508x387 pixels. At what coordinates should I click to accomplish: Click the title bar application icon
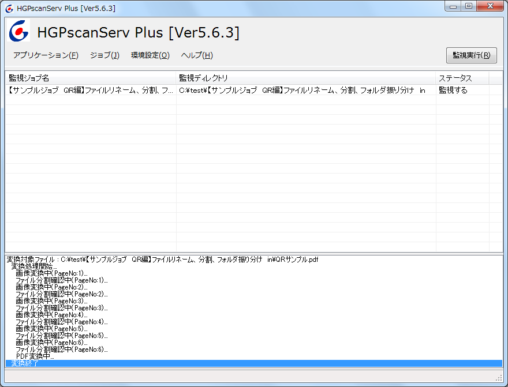9,9
